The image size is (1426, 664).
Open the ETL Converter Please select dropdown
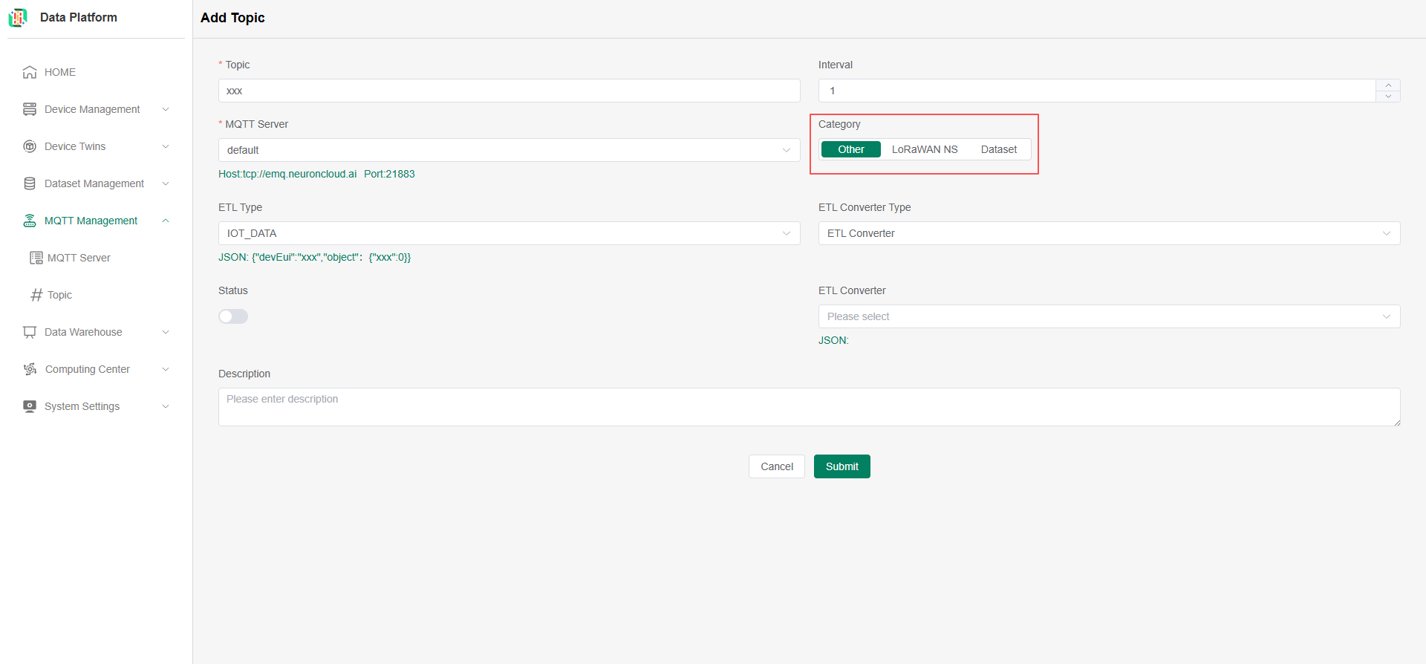(1108, 316)
